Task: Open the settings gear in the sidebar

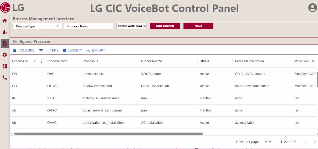Action: pyautogui.click(x=5, y=55)
